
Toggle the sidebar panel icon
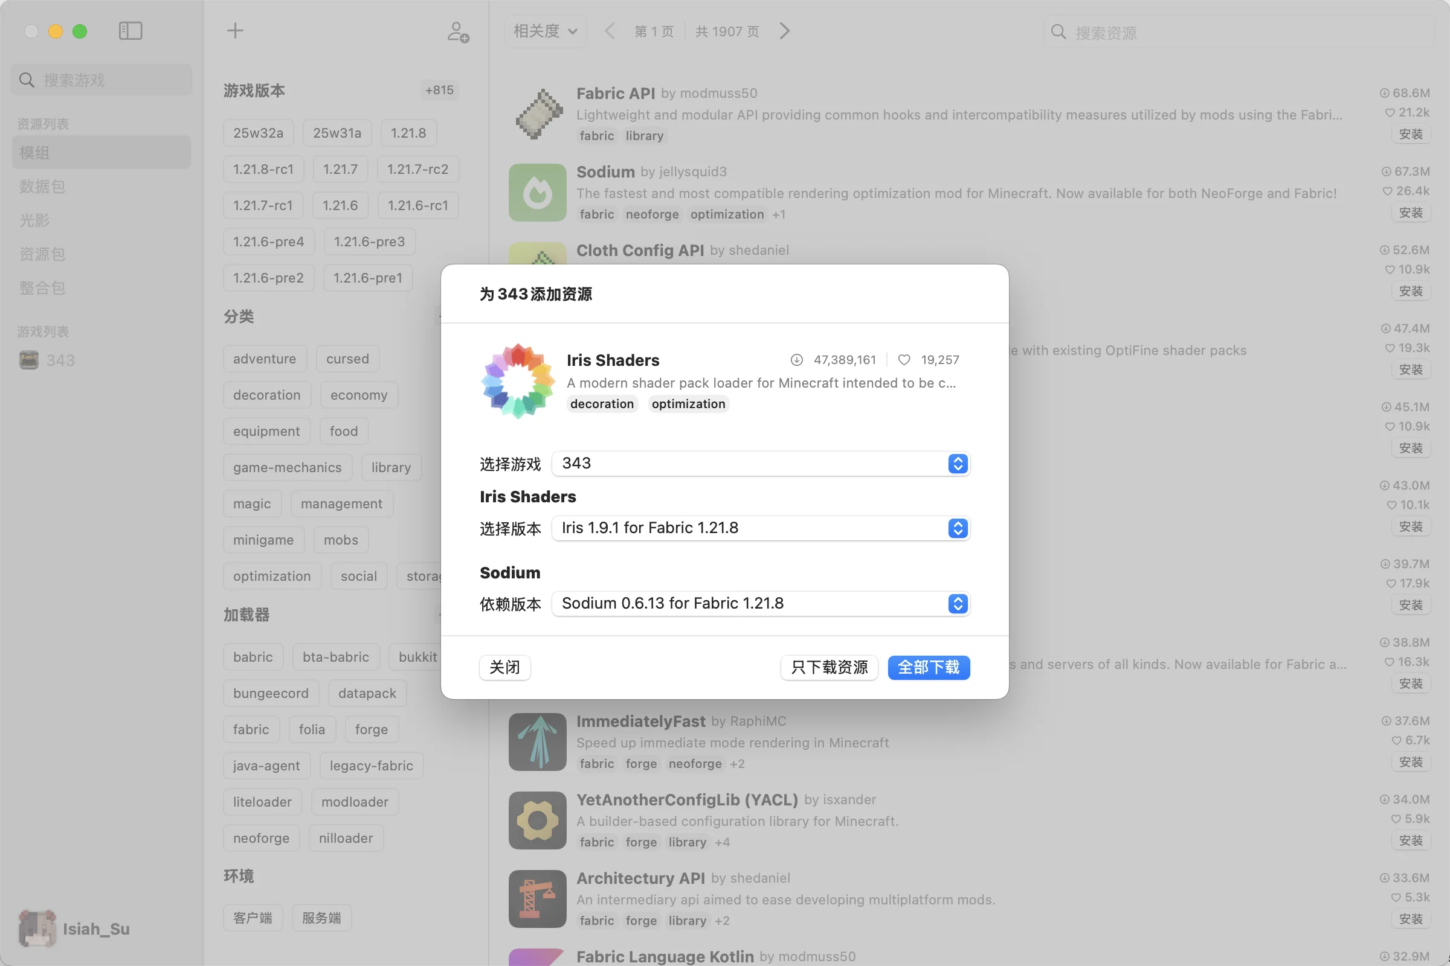[x=130, y=31]
